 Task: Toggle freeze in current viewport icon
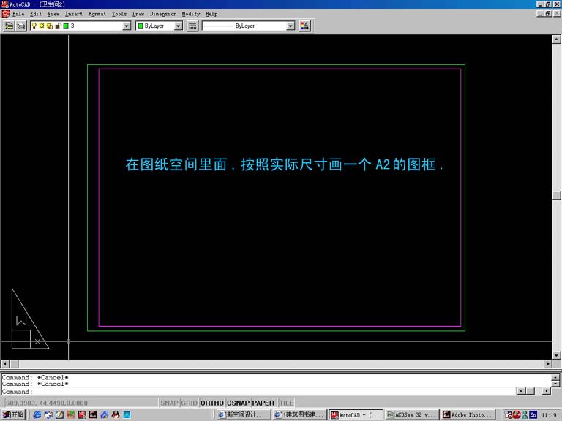pos(50,26)
